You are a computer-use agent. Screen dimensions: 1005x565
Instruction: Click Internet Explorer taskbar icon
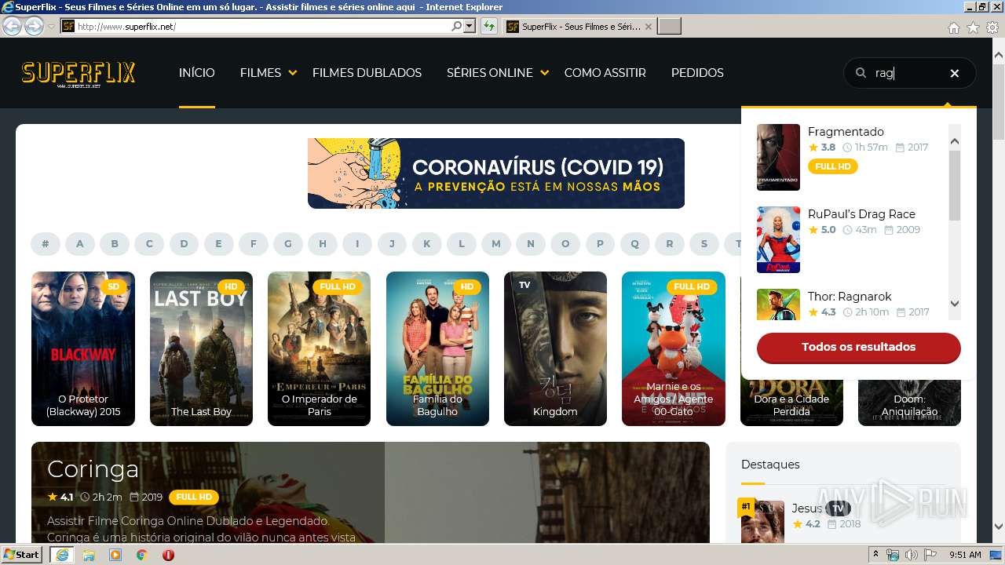coord(61,555)
